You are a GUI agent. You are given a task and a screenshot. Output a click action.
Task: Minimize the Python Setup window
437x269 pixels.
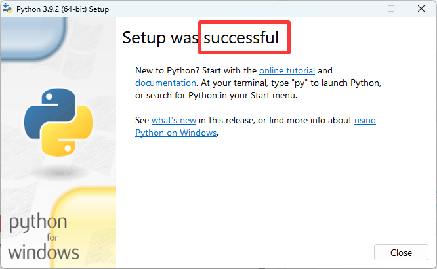coord(362,9)
